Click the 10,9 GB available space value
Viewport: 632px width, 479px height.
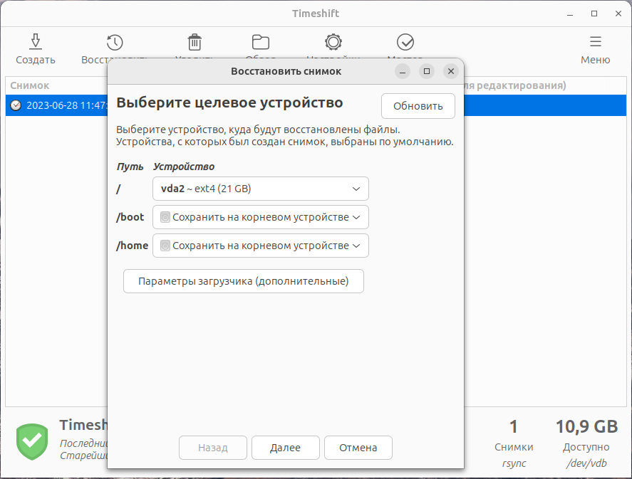[x=586, y=426]
